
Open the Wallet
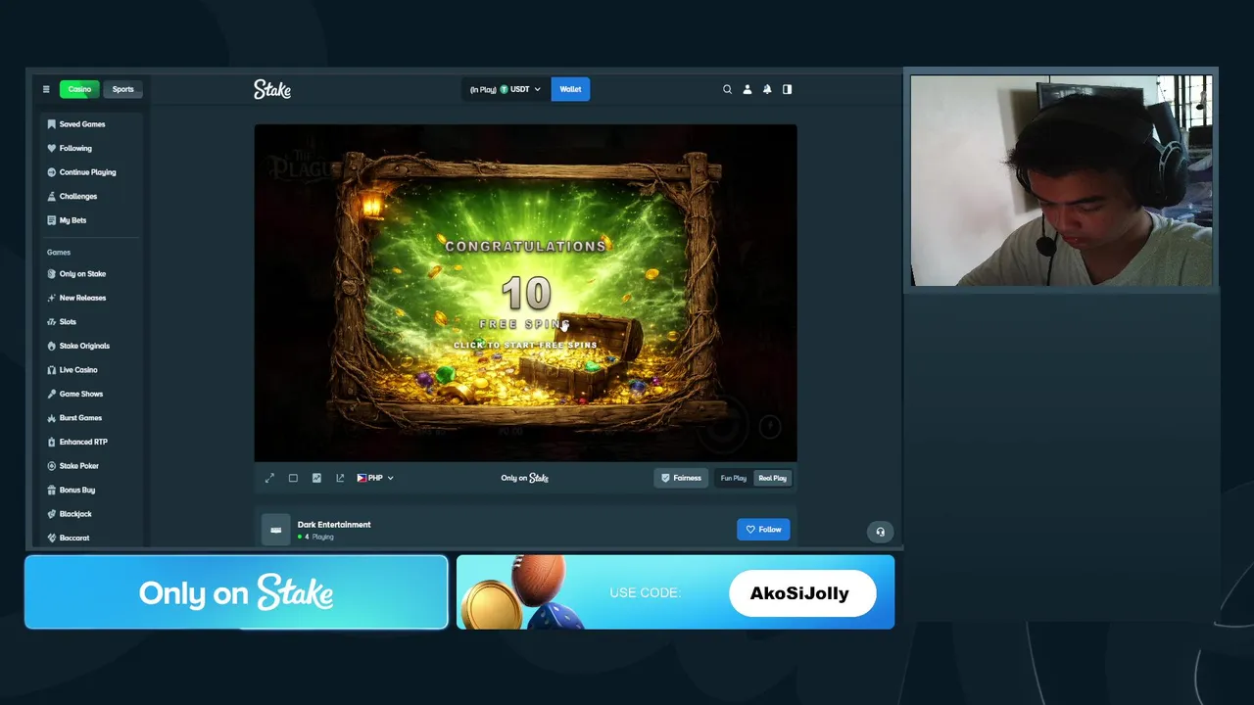570,89
